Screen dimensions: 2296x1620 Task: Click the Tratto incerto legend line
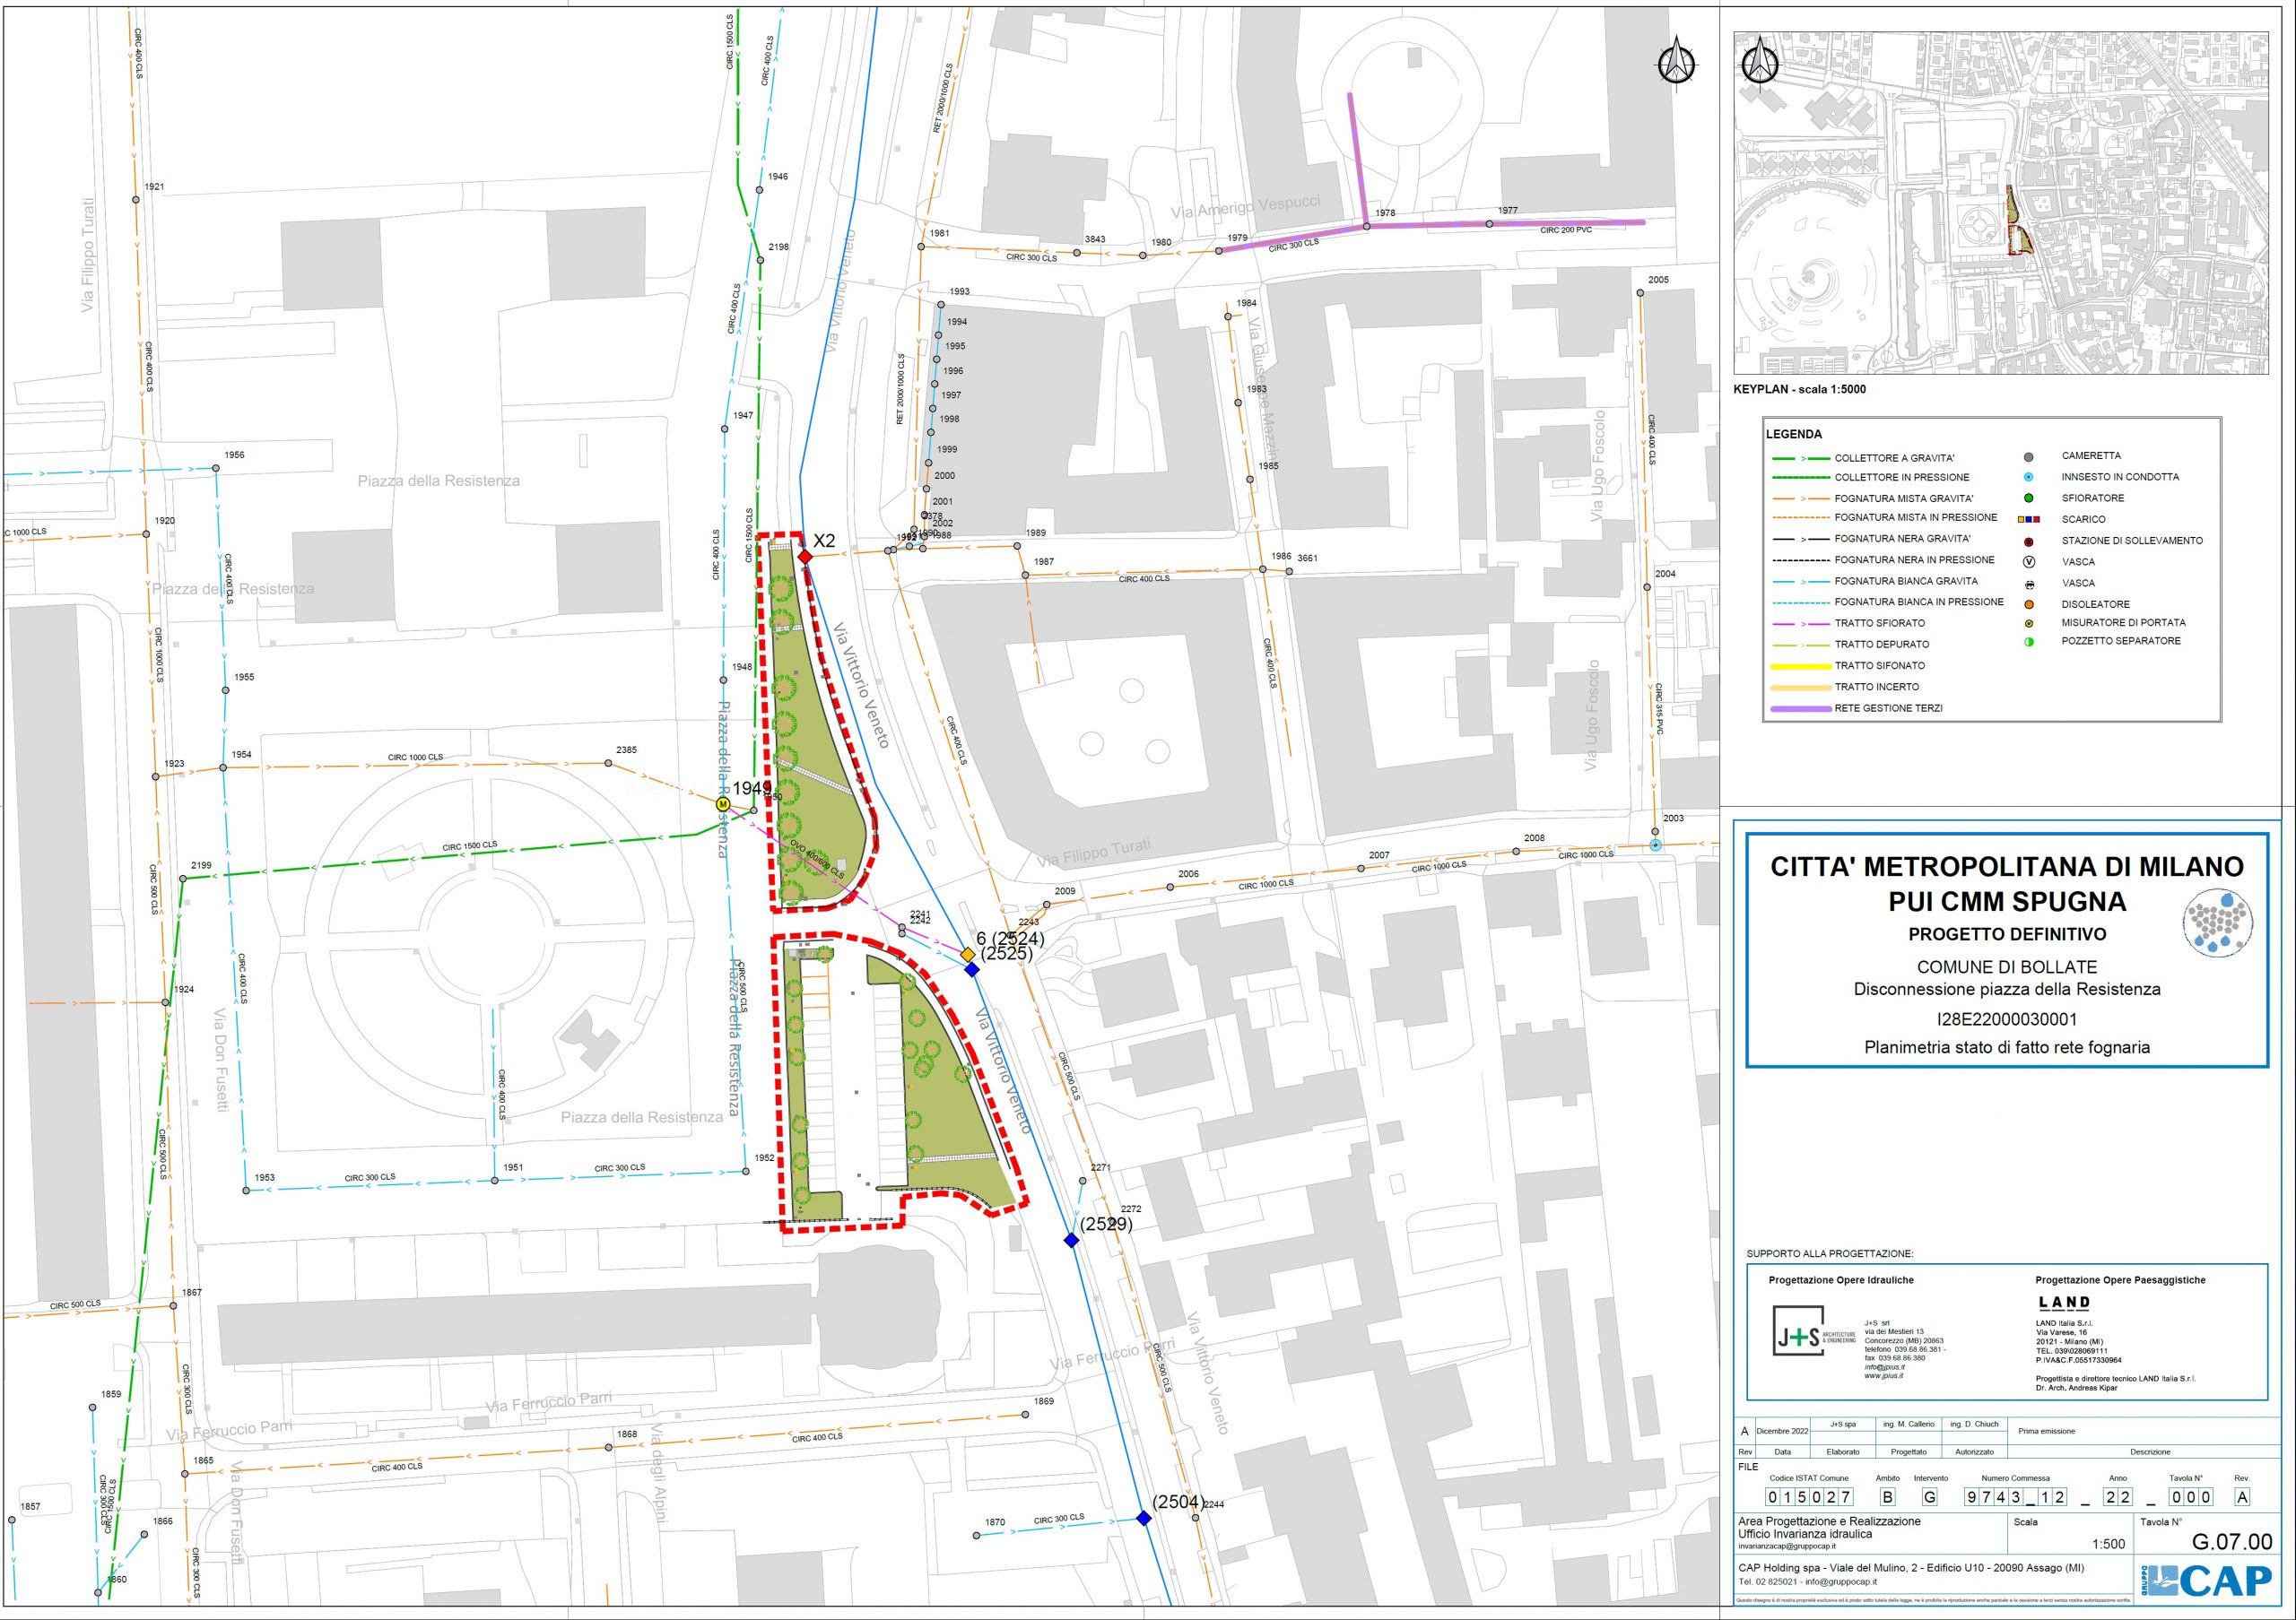[x=1799, y=688]
